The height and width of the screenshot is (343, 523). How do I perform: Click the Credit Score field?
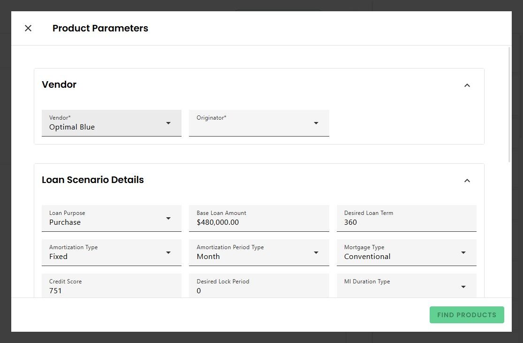[111, 286]
